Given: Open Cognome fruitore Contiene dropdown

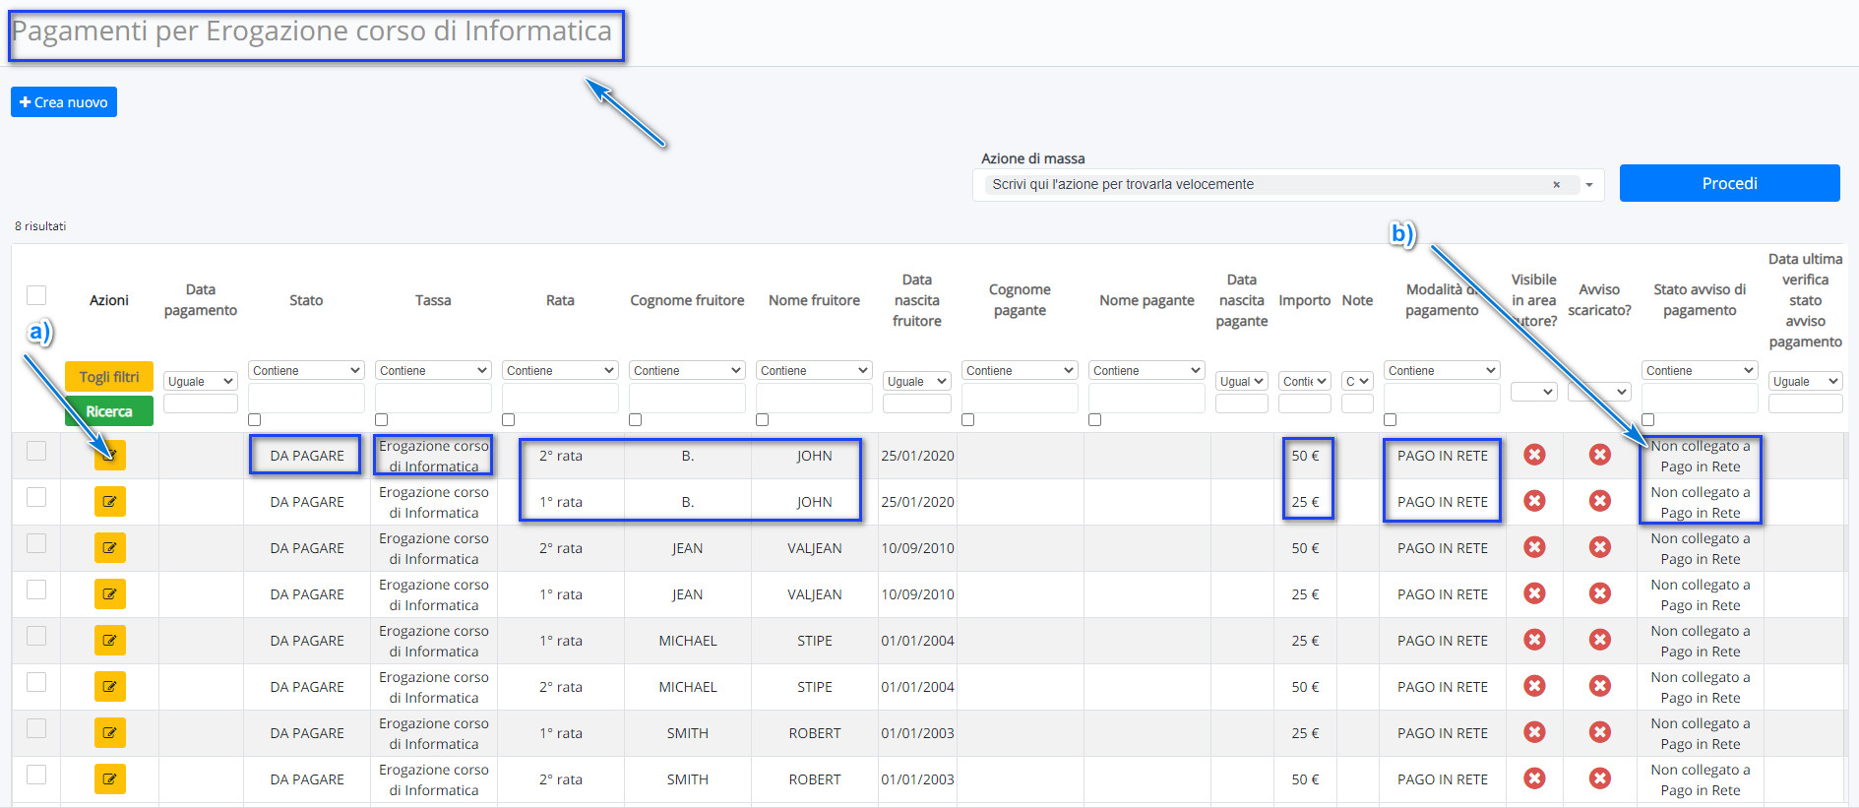Looking at the screenshot, I should [687, 371].
